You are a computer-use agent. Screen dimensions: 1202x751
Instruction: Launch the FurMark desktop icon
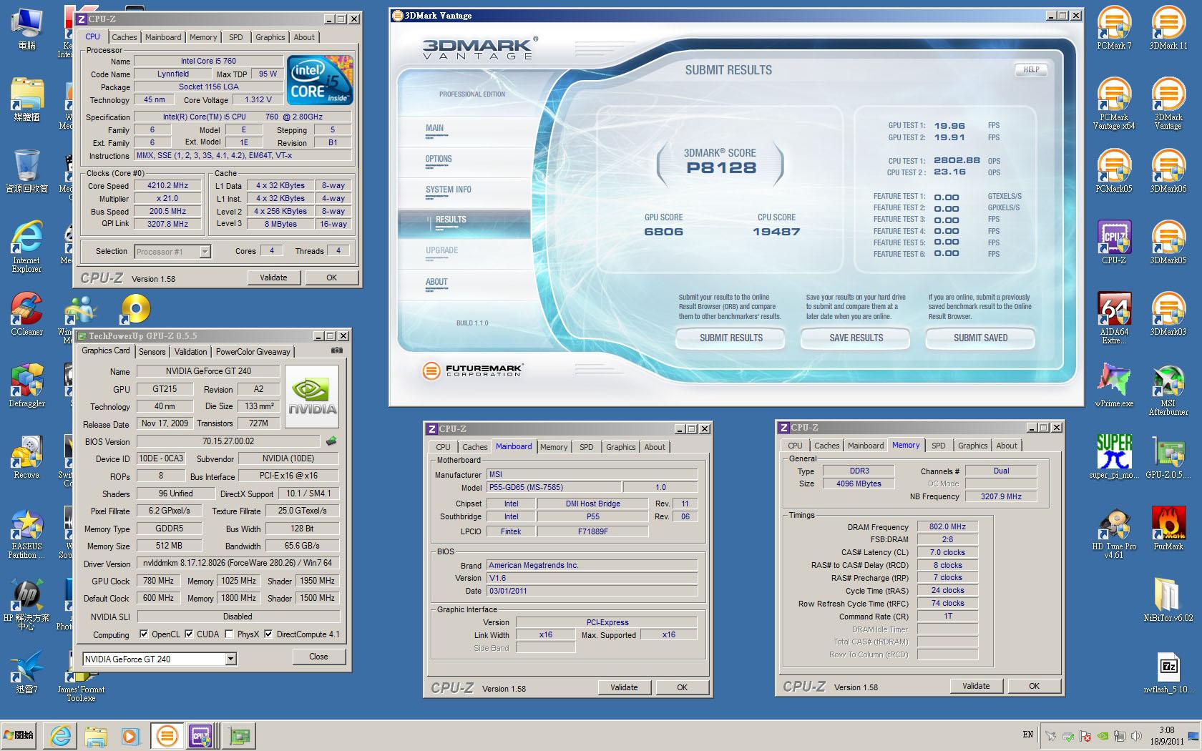point(1168,529)
